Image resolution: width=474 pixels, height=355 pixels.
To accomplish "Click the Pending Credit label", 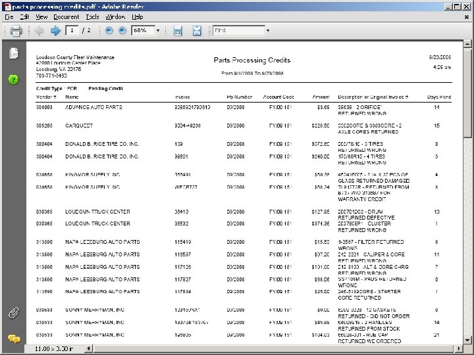I will click(105, 89).
